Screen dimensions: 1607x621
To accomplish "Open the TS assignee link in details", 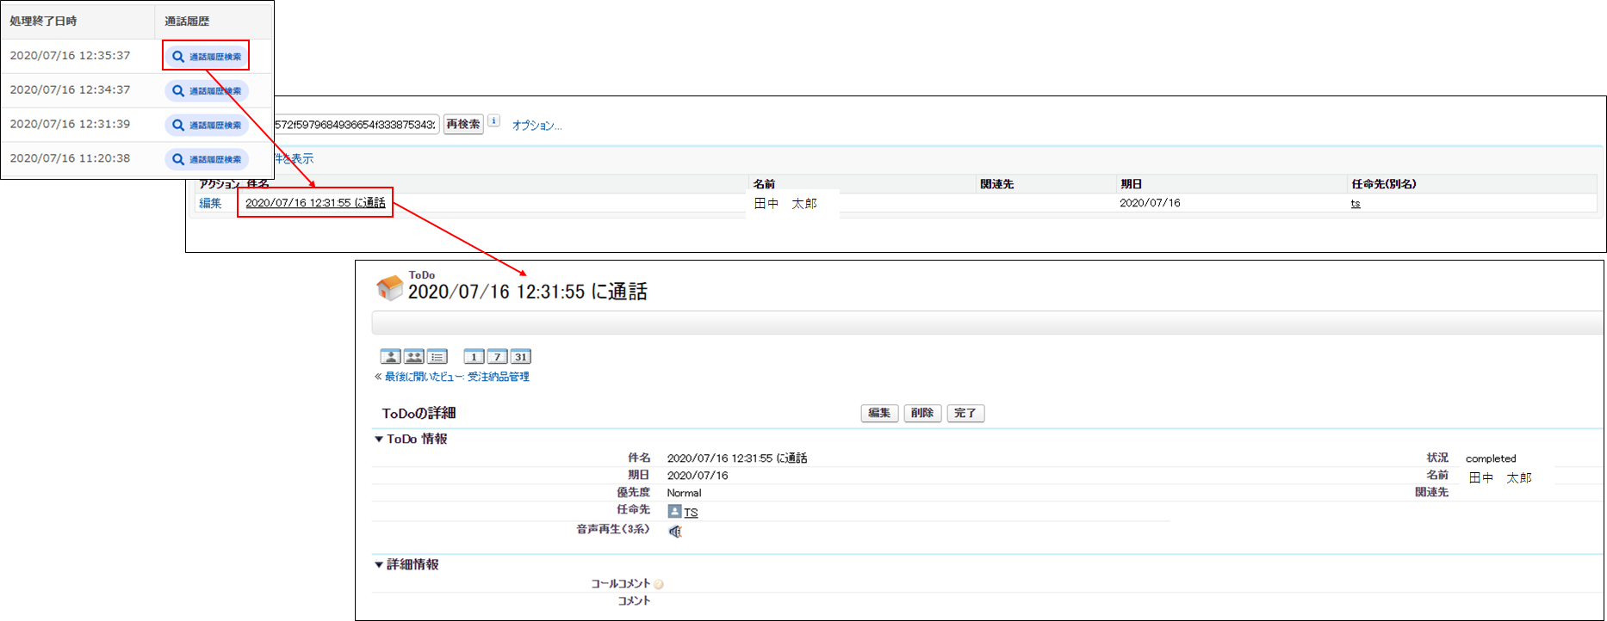I will [691, 513].
